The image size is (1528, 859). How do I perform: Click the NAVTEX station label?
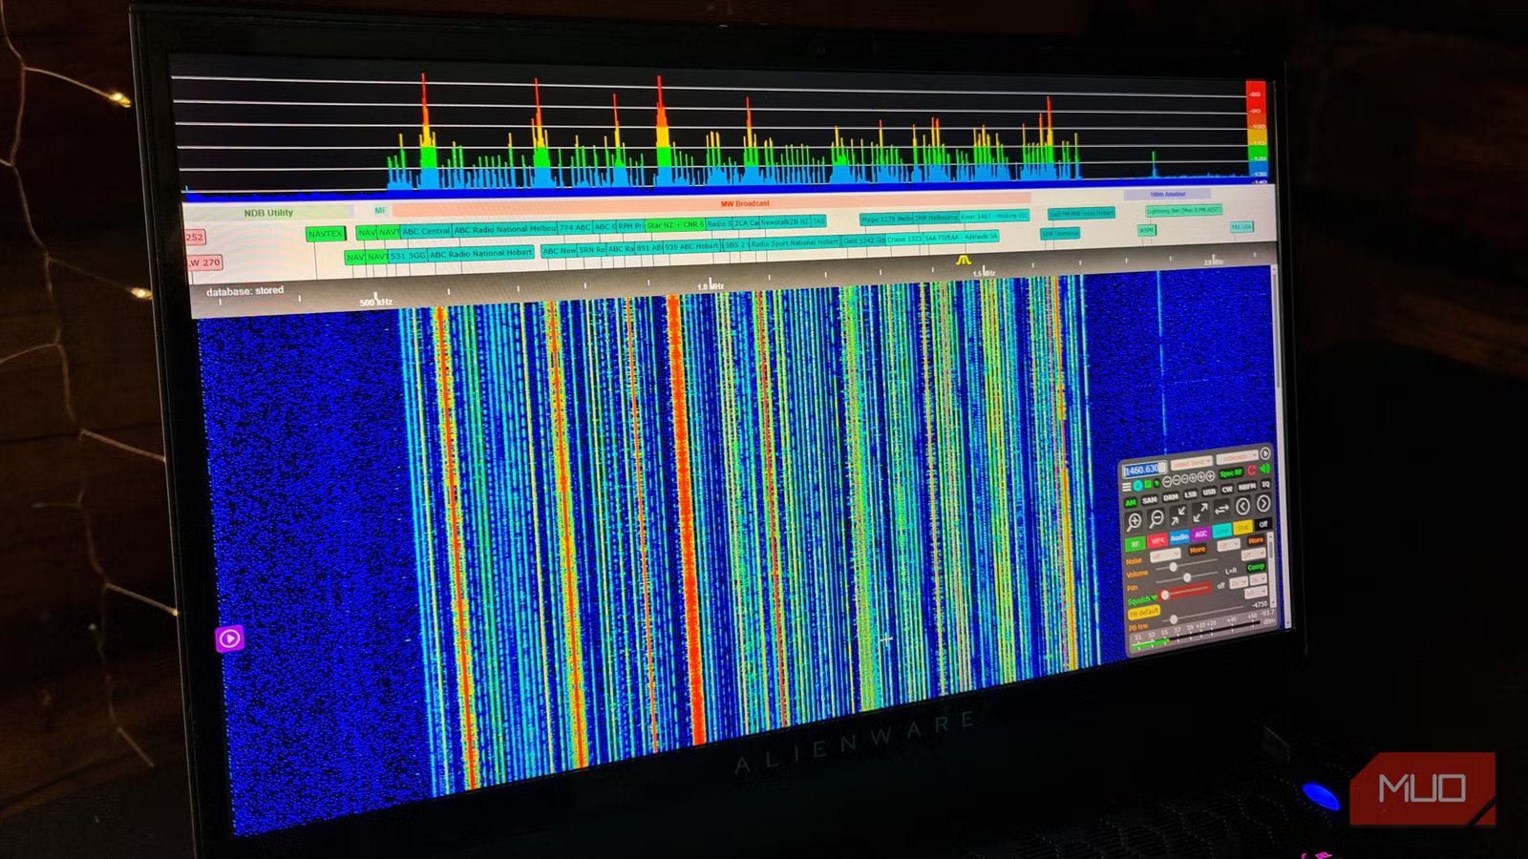pyautogui.click(x=326, y=234)
